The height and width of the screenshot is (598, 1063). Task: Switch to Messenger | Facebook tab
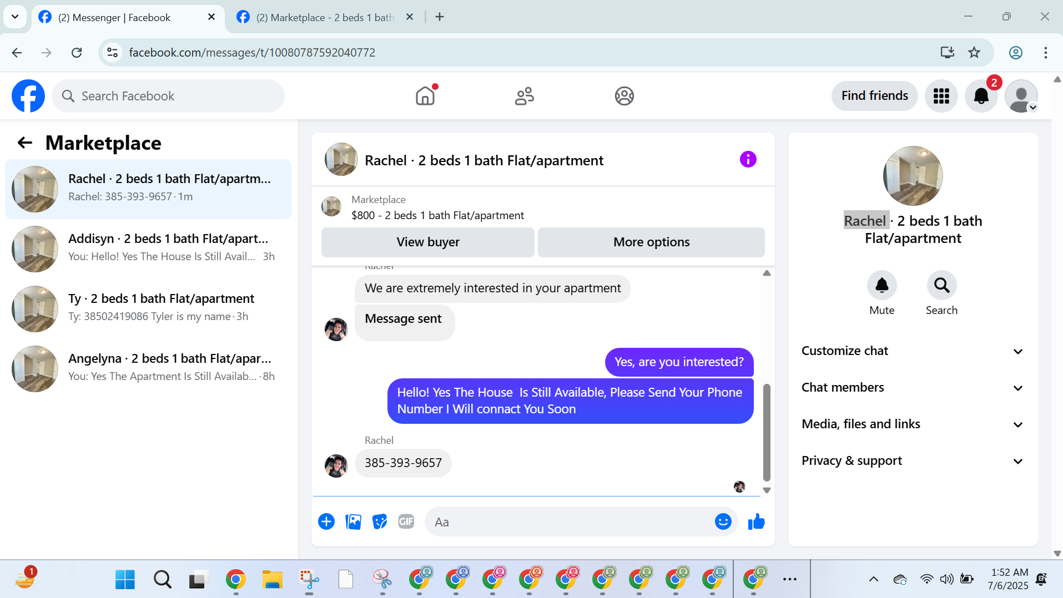128,18
